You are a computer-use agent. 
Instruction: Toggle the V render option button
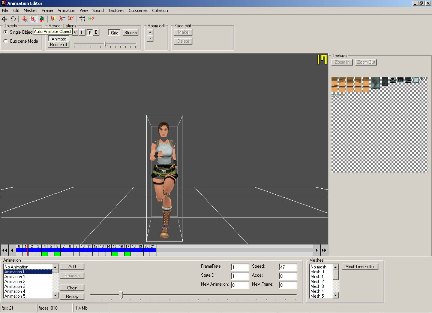coord(75,33)
